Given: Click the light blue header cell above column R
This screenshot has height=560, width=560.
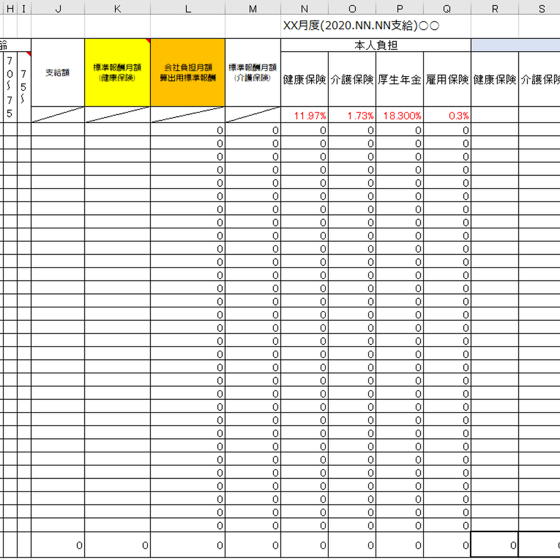Looking at the screenshot, I should [516, 45].
